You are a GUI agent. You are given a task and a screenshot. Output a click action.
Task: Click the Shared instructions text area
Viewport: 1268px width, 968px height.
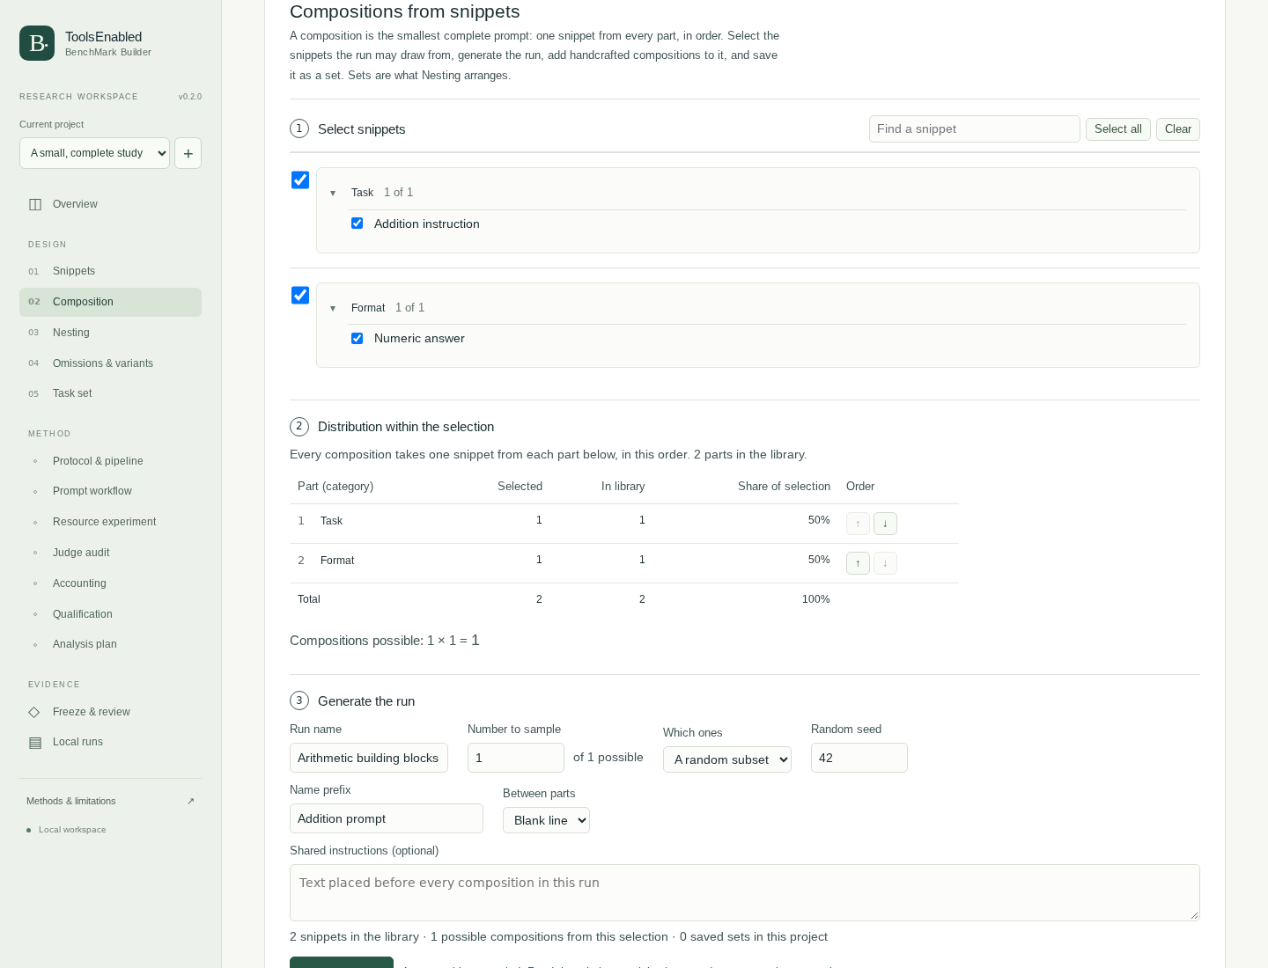[745, 893]
